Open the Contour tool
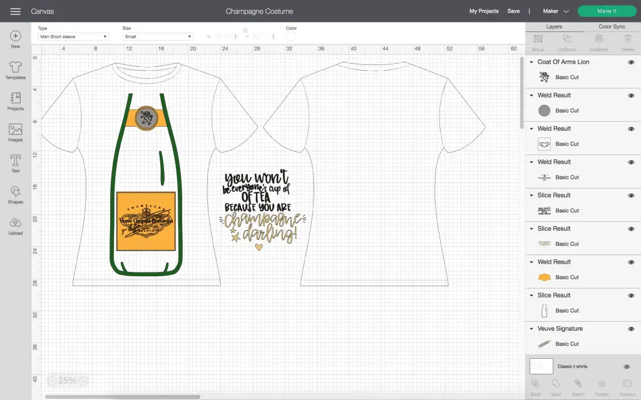641x400 pixels. (627, 387)
